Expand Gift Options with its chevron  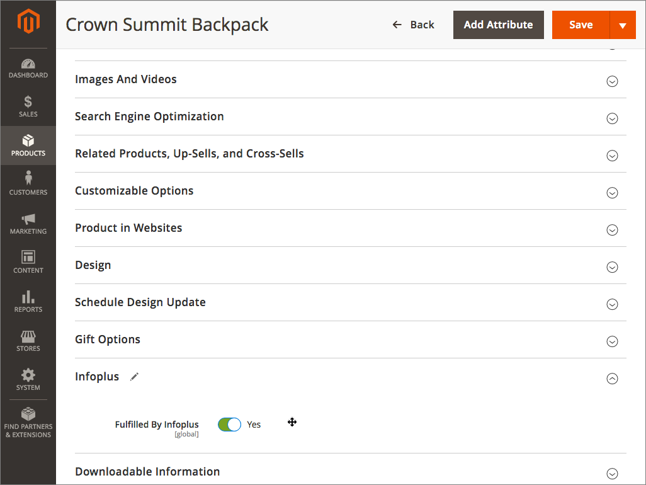[612, 341]
